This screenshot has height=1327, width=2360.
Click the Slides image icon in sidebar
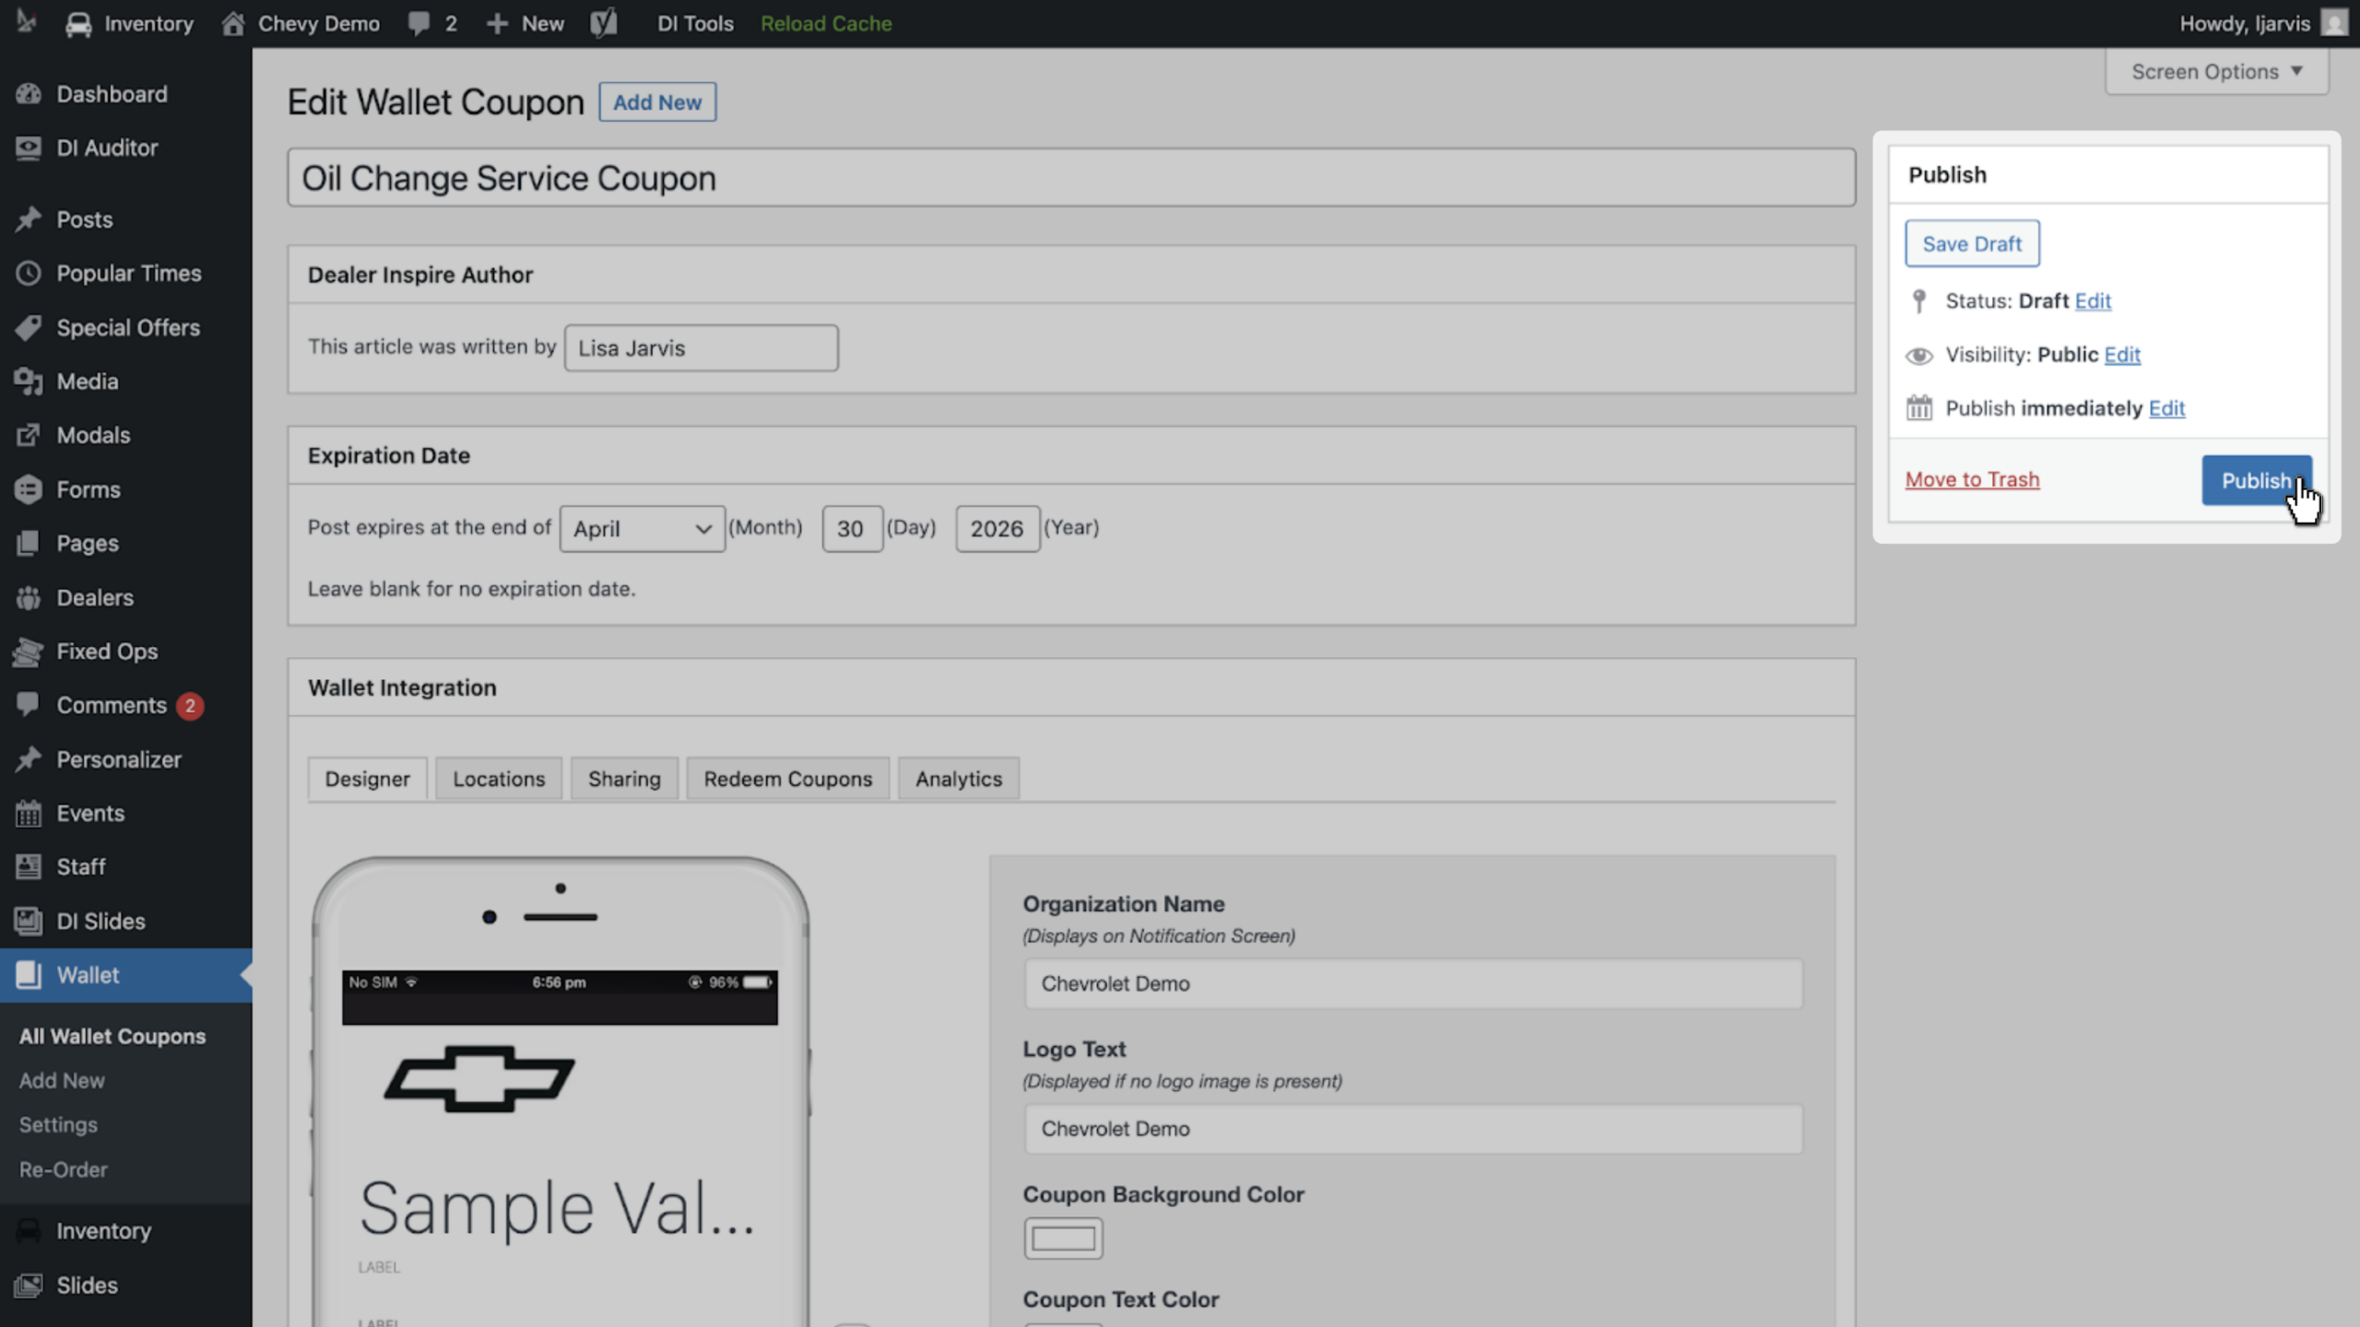tap(29, 1285)
